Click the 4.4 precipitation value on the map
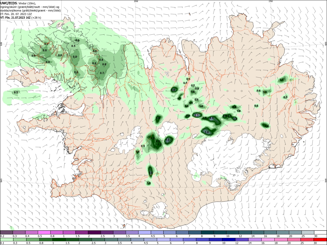327x245 pixels. [x=212, y=118]
